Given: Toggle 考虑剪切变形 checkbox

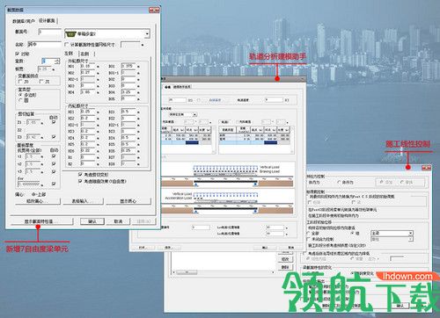Looking at the screenshot, I should (80, 175).
